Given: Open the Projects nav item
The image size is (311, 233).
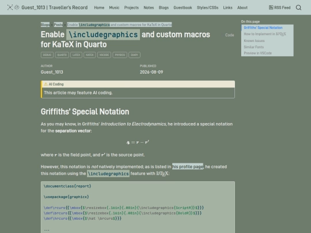Looking at the screenshot, I should tap(131, 7).
